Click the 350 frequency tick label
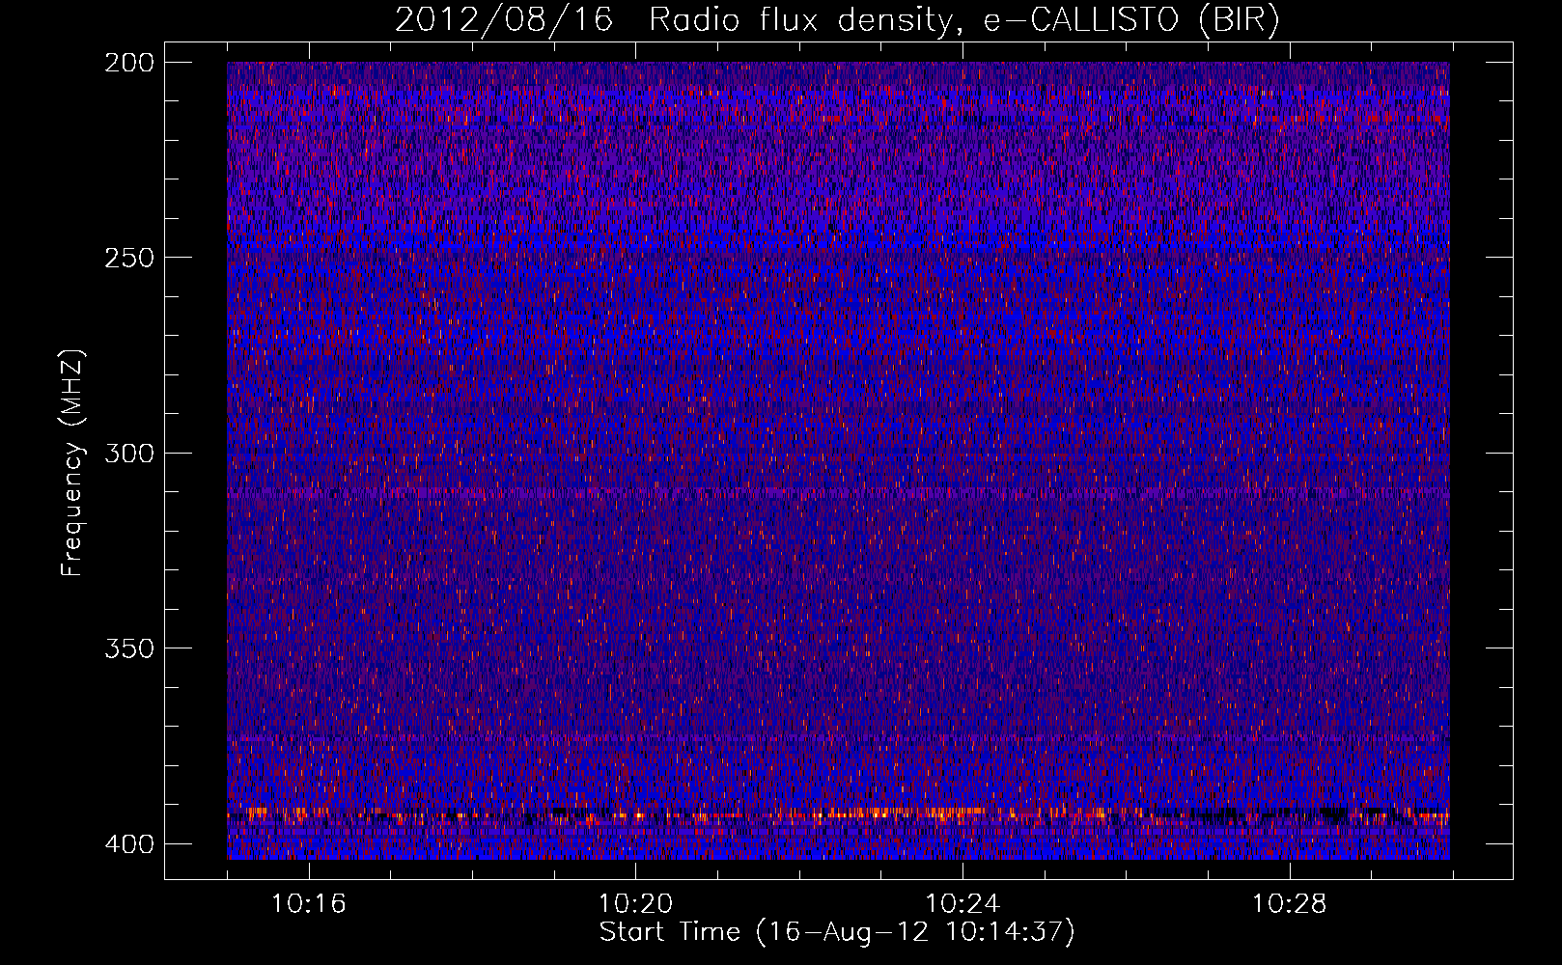Image resolution: width=1562 pixels, height=965 pixels. [129, 648]
